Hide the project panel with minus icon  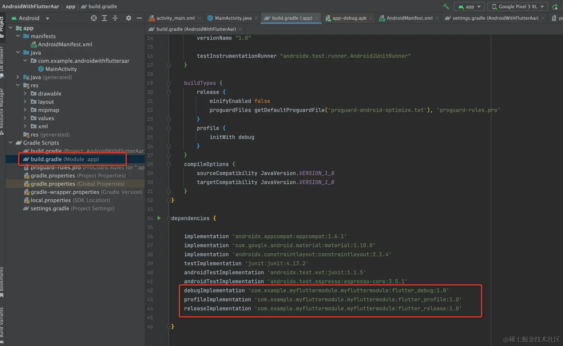click(139, 18)
